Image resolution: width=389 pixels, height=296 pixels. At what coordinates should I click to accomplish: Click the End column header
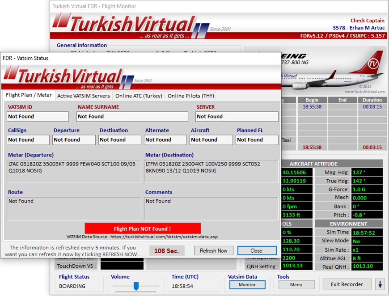[x=342, y=100]
